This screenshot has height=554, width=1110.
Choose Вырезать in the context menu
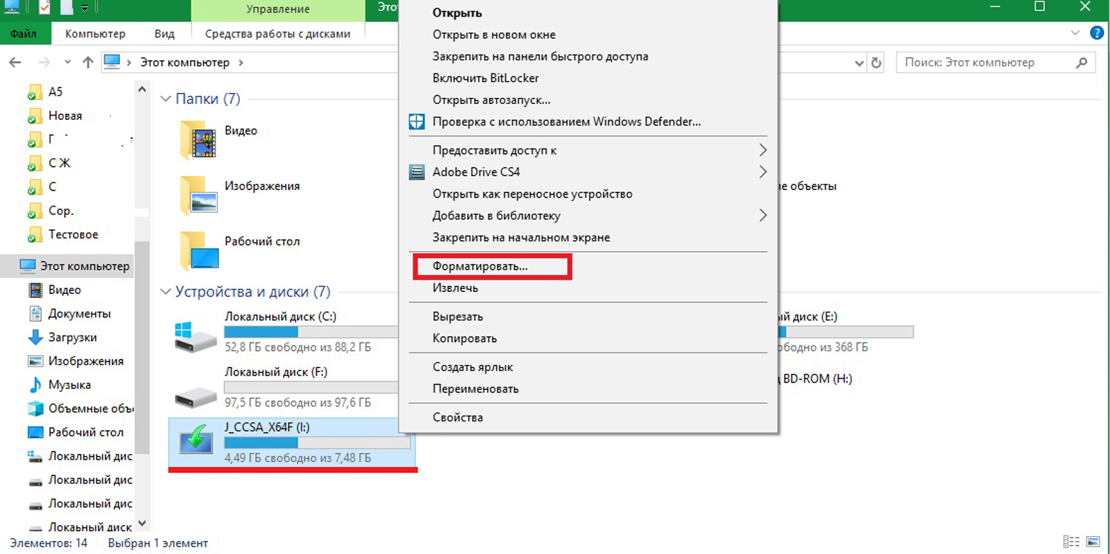[x=457, y=317]
